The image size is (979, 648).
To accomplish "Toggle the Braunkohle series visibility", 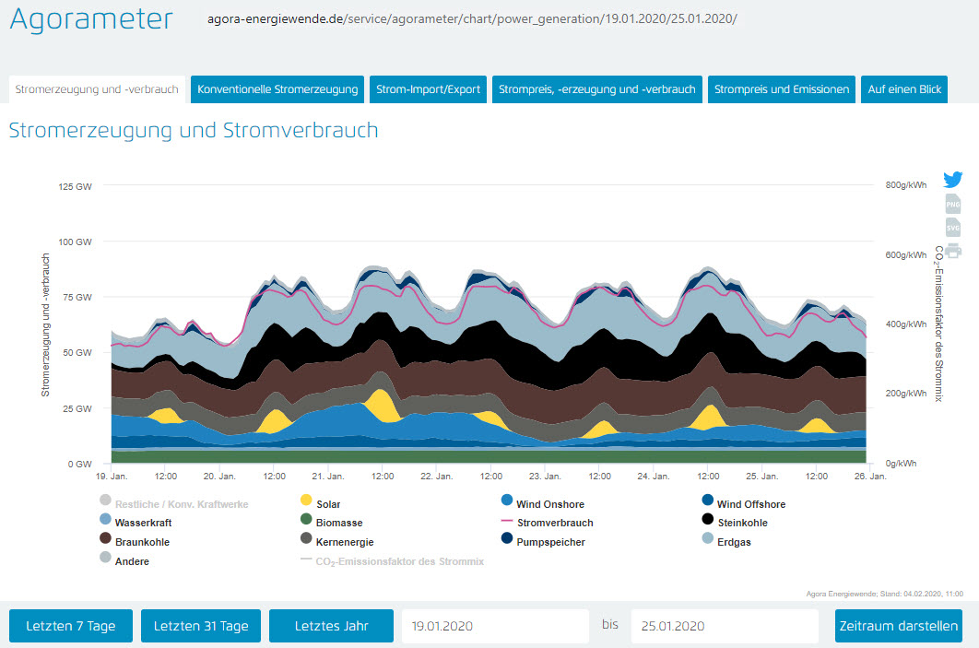I will tap(141, 542).
